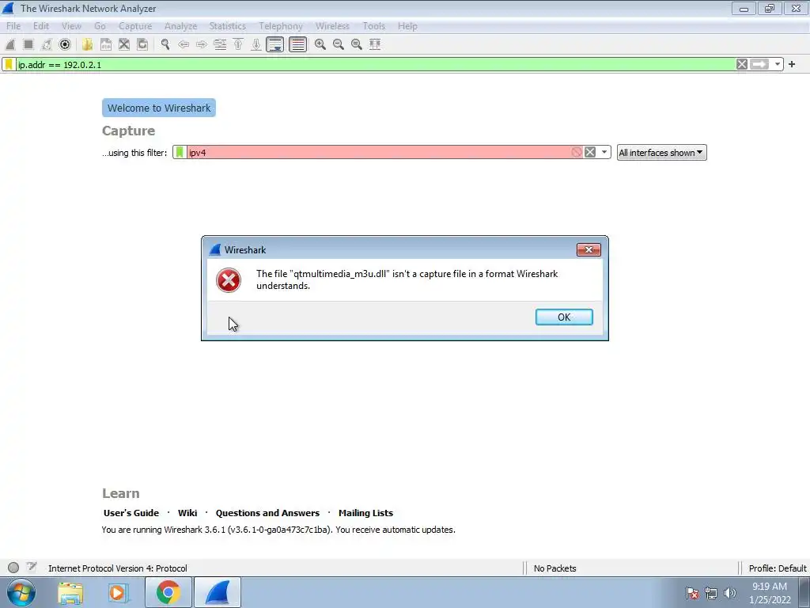This screenshot has height=608, width=810.
Task: Click the Find a packet magnifier icon
Action: pos(165,44)
